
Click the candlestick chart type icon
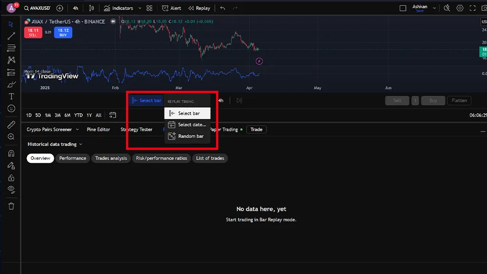pyautogui.click(x=92, y=8)
